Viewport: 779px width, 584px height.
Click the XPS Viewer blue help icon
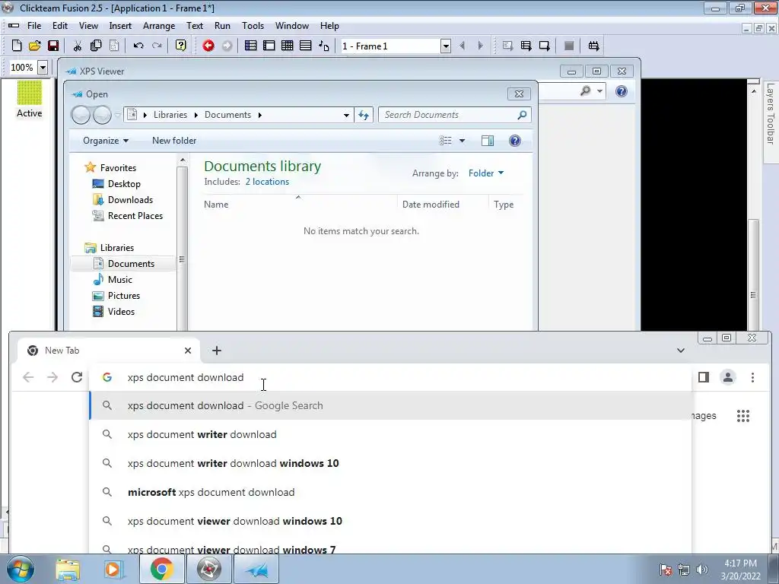point(621,91)
